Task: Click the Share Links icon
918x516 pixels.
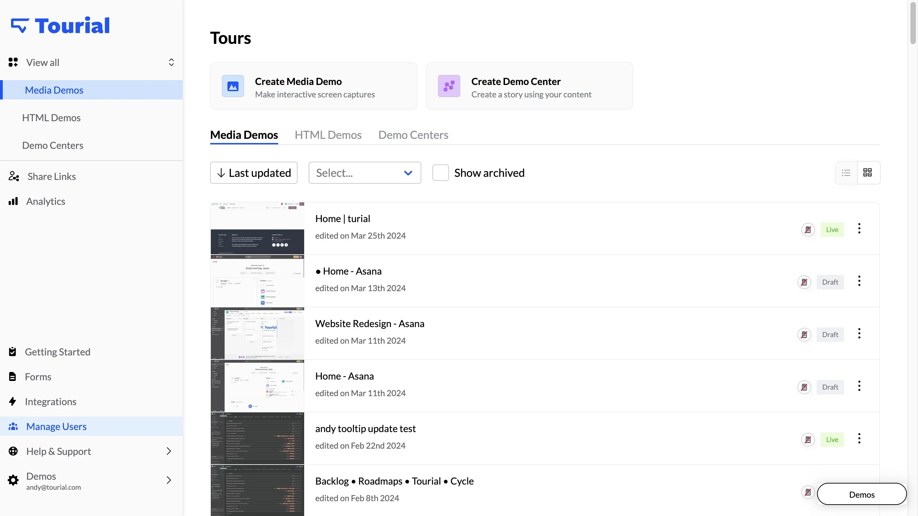Action: [x=14, y=176]
